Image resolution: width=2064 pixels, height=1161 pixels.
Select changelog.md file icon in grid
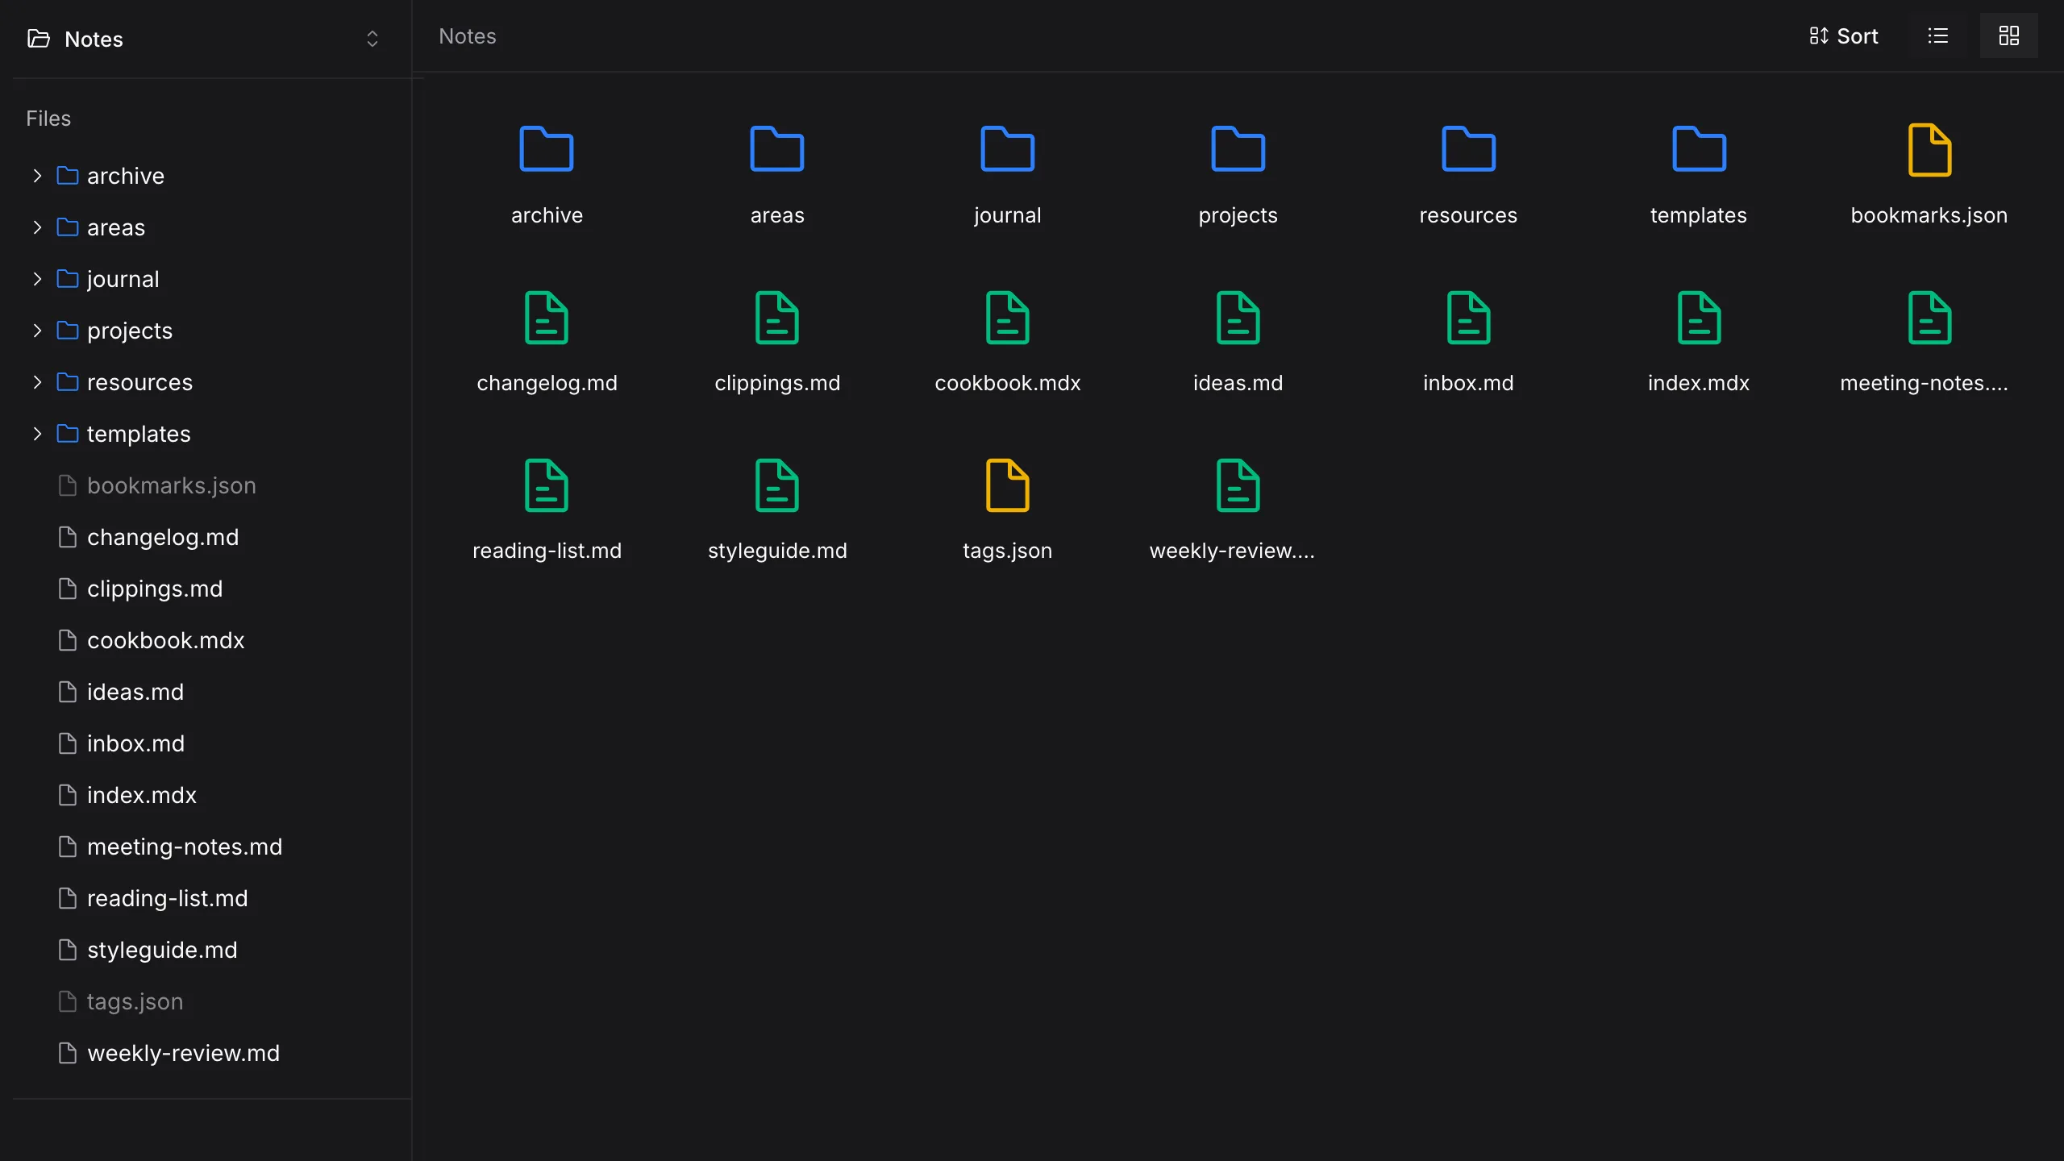point(547,318)
